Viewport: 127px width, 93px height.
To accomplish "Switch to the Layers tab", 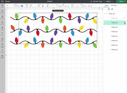I will (106, 5).
